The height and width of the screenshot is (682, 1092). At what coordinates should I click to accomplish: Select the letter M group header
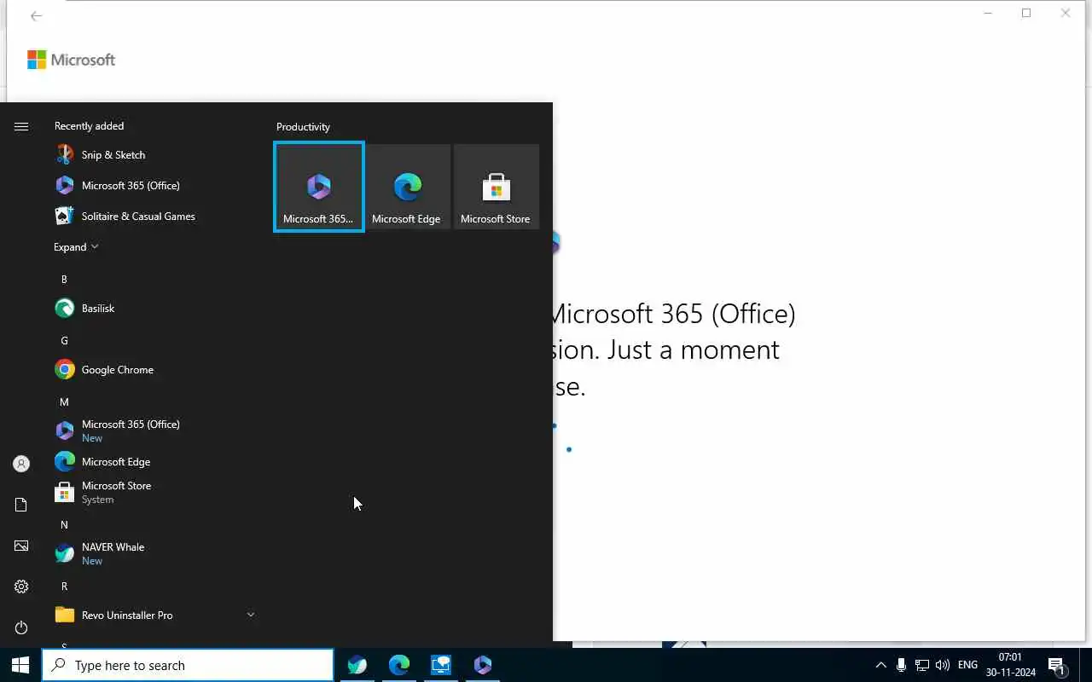tap(64, 402)
